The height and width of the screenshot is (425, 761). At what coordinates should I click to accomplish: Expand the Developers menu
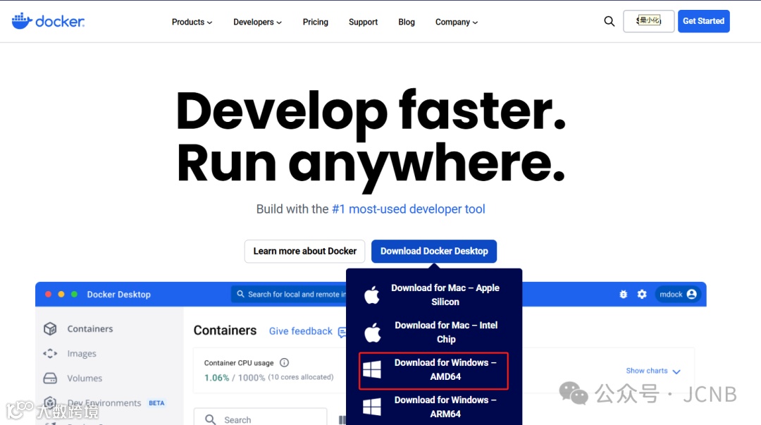pyautogui.click(x=257, y=22)
